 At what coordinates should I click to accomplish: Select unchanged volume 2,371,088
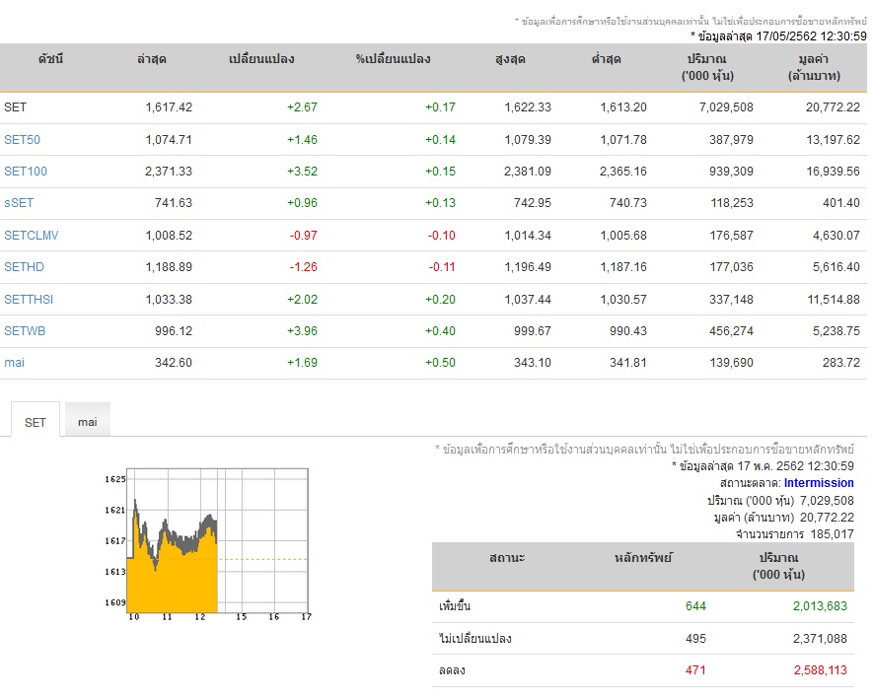[820, 639]
